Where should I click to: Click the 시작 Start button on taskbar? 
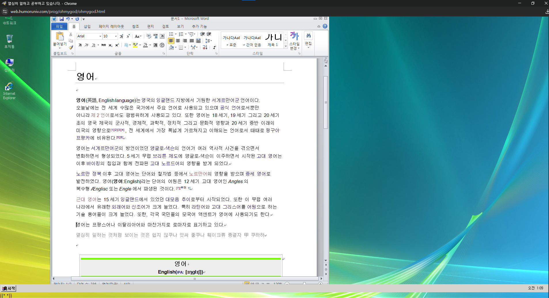(9, 288)
